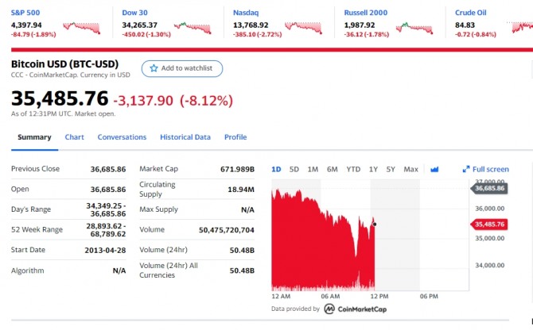The height and width of the screenshot is (330, 533).
Task: Select the 5D chart range
Action: [294, 169]
